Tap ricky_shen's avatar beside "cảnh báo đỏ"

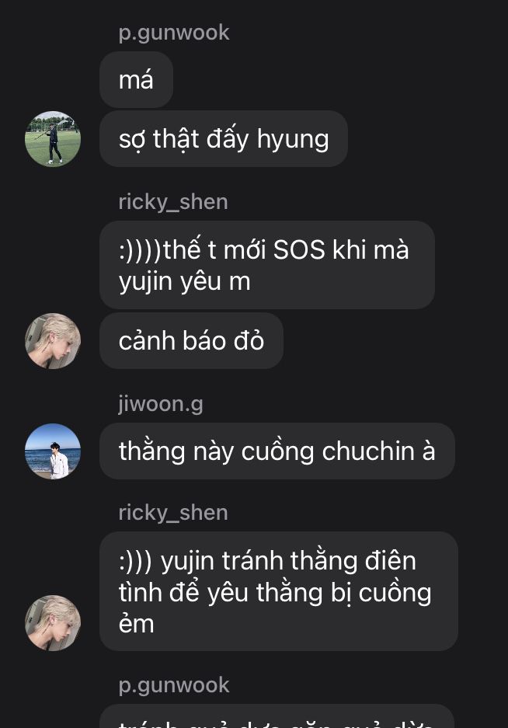tap(53, 341)
